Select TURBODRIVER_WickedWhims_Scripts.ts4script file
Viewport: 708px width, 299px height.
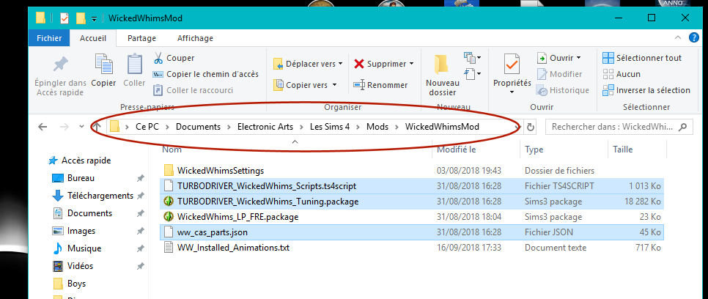[412, 185]
